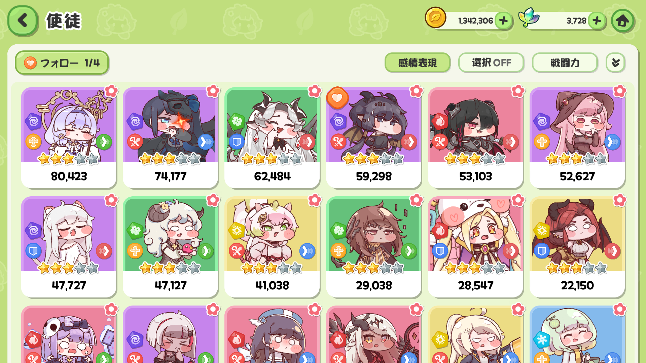
Task: Toggle the 選択 OFF selection mode
Action: click(x=491, y=63)
